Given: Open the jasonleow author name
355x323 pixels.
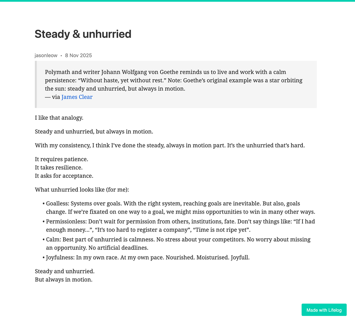Looking at the screenshot, I should 46,56.
